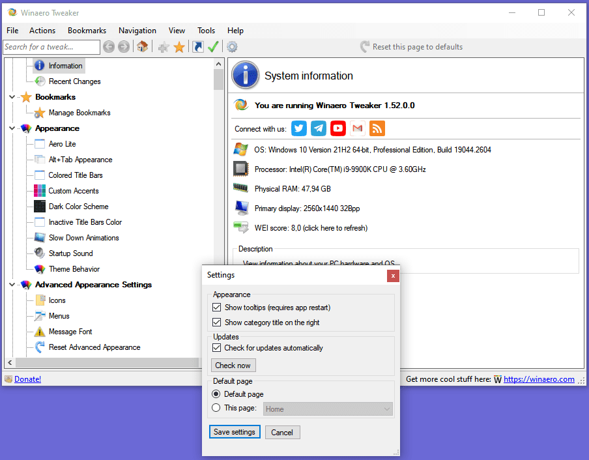
Task: Open the Donate! link
Action: pyautogui.click(x=28, y=379)
